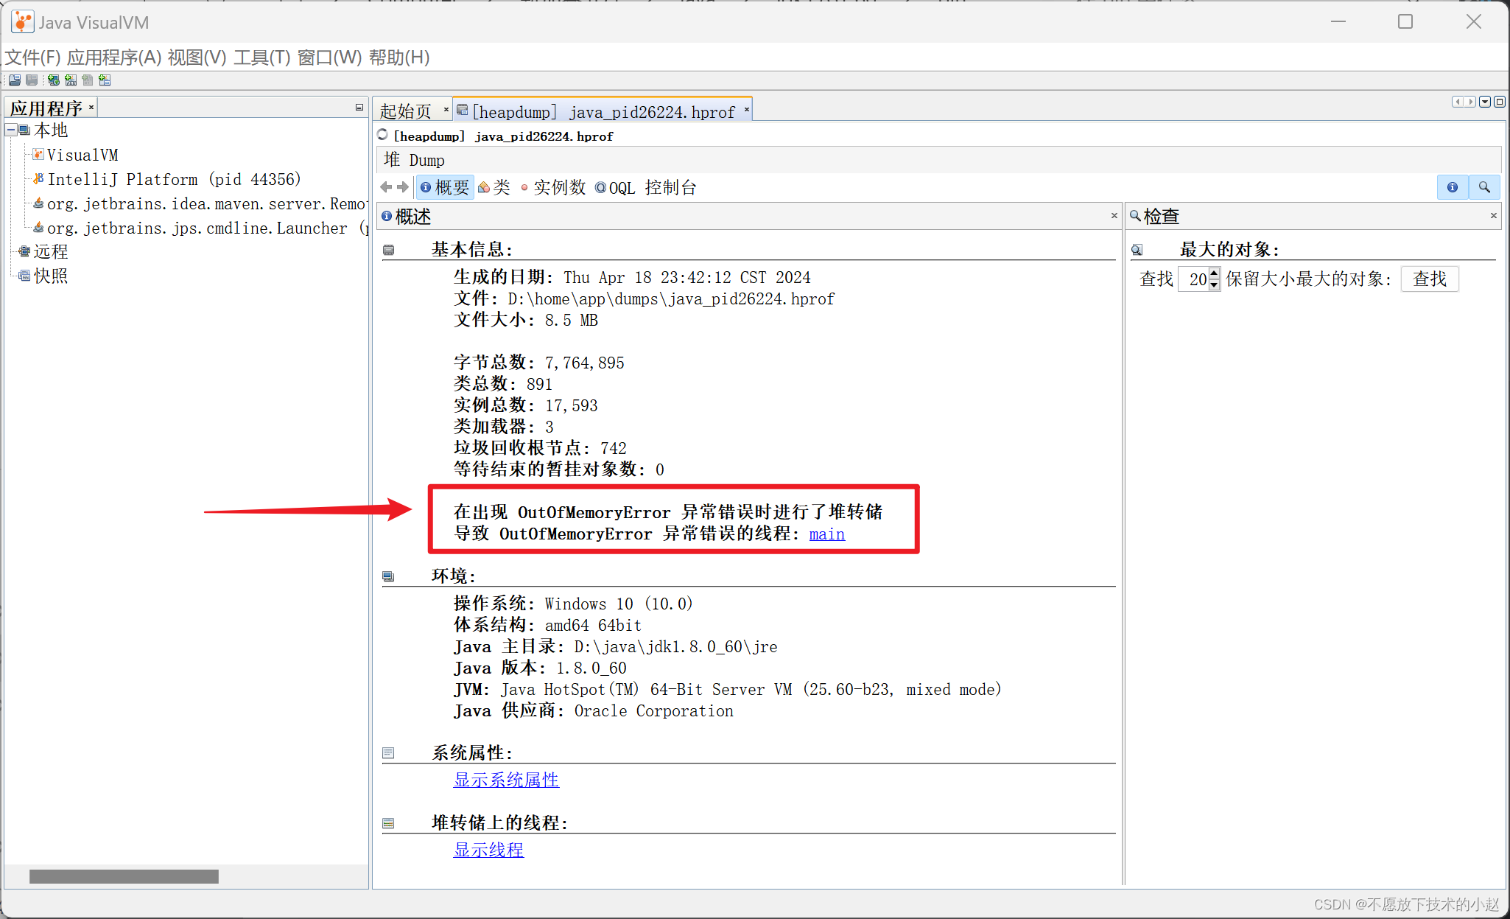This screenshot has height=919, width=1510.
Task: Open the OQL 控制台 view
Action: (x=645, y=187)
